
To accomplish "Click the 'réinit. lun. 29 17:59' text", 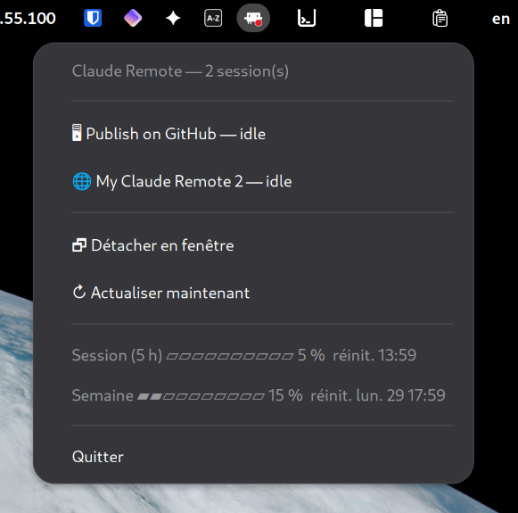I will tap(378, 395).
